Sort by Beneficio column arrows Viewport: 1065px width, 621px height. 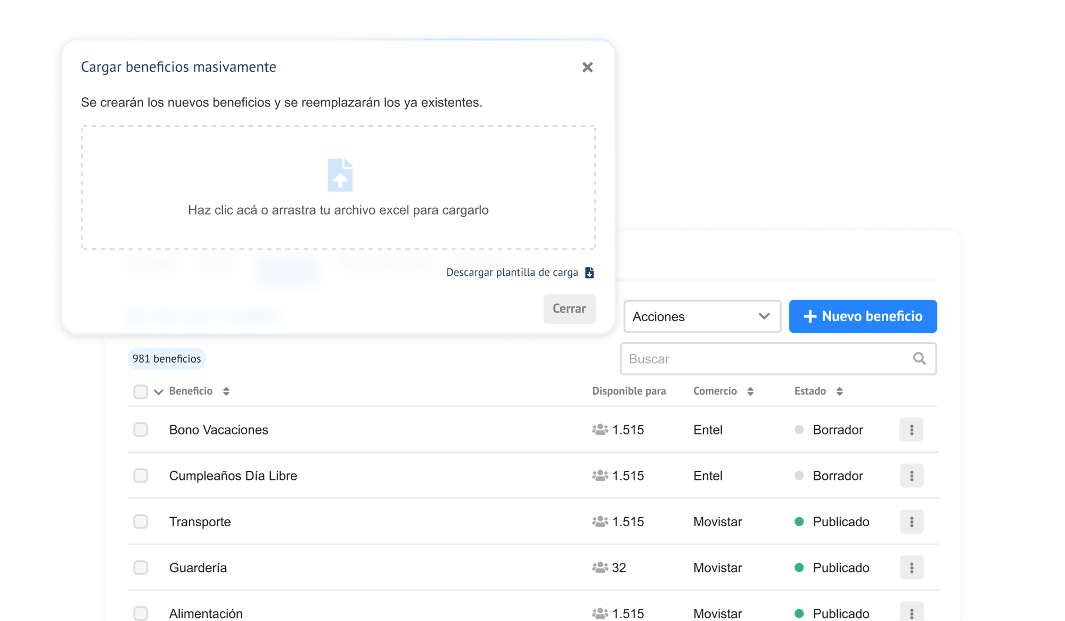pos(226,391)
